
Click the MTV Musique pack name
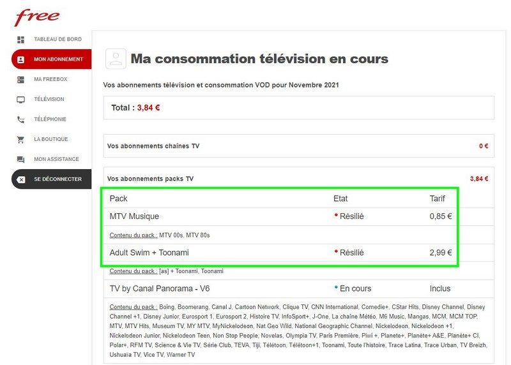(x=134, y=216)
